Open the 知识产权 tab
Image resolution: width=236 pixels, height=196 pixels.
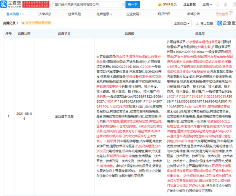tap(164, 14)
